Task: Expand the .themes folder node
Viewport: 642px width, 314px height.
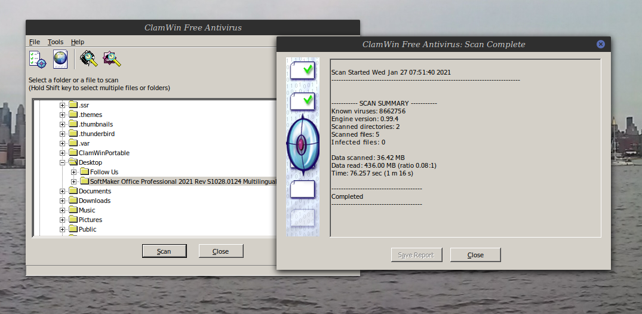Action: (x=62, y=115)
